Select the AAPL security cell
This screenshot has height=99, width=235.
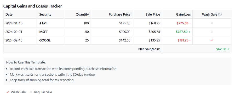50,23
